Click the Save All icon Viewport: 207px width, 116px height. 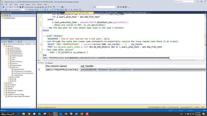click(x=23, y=7)
